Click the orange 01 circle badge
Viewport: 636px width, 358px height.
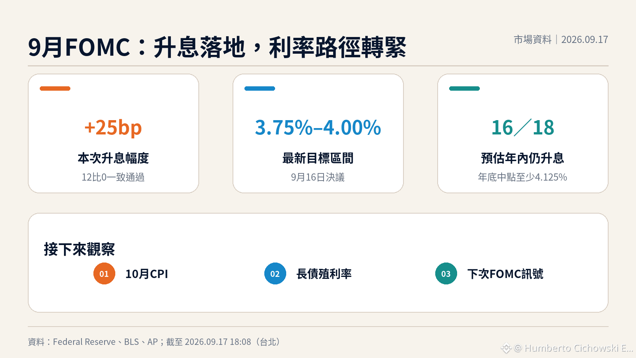[104, 274]
